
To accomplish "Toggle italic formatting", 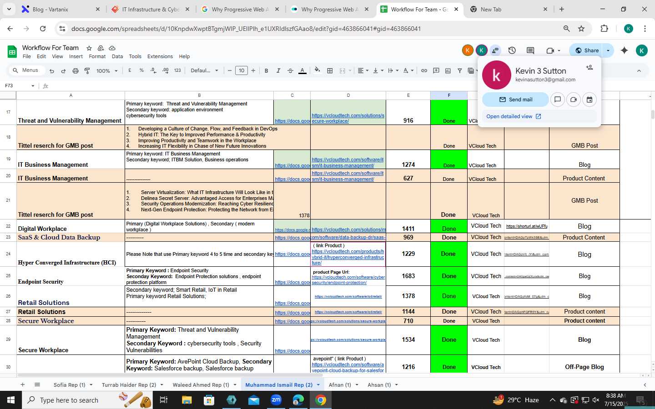I will 278,70.
